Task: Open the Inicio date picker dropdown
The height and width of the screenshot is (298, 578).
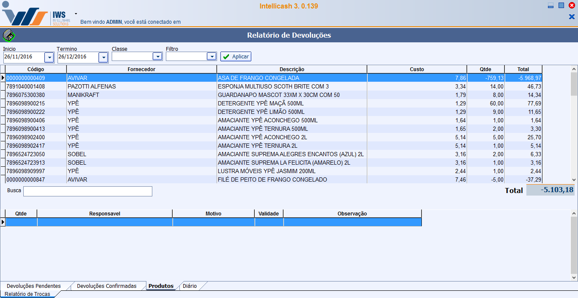Action: pyautogui.click(x=49, y=57)
